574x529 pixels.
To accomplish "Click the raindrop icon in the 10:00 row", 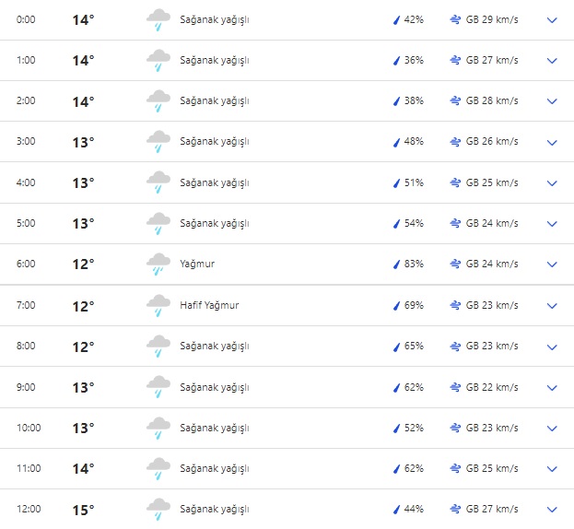I will point(397,428).
